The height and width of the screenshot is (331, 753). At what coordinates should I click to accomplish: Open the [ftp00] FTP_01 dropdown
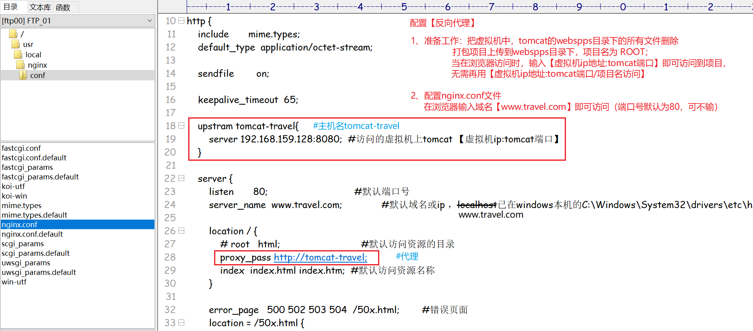(x=78, y=21)
